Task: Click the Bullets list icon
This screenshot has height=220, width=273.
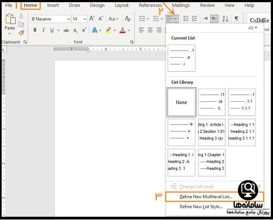Action: coord(142,19)
